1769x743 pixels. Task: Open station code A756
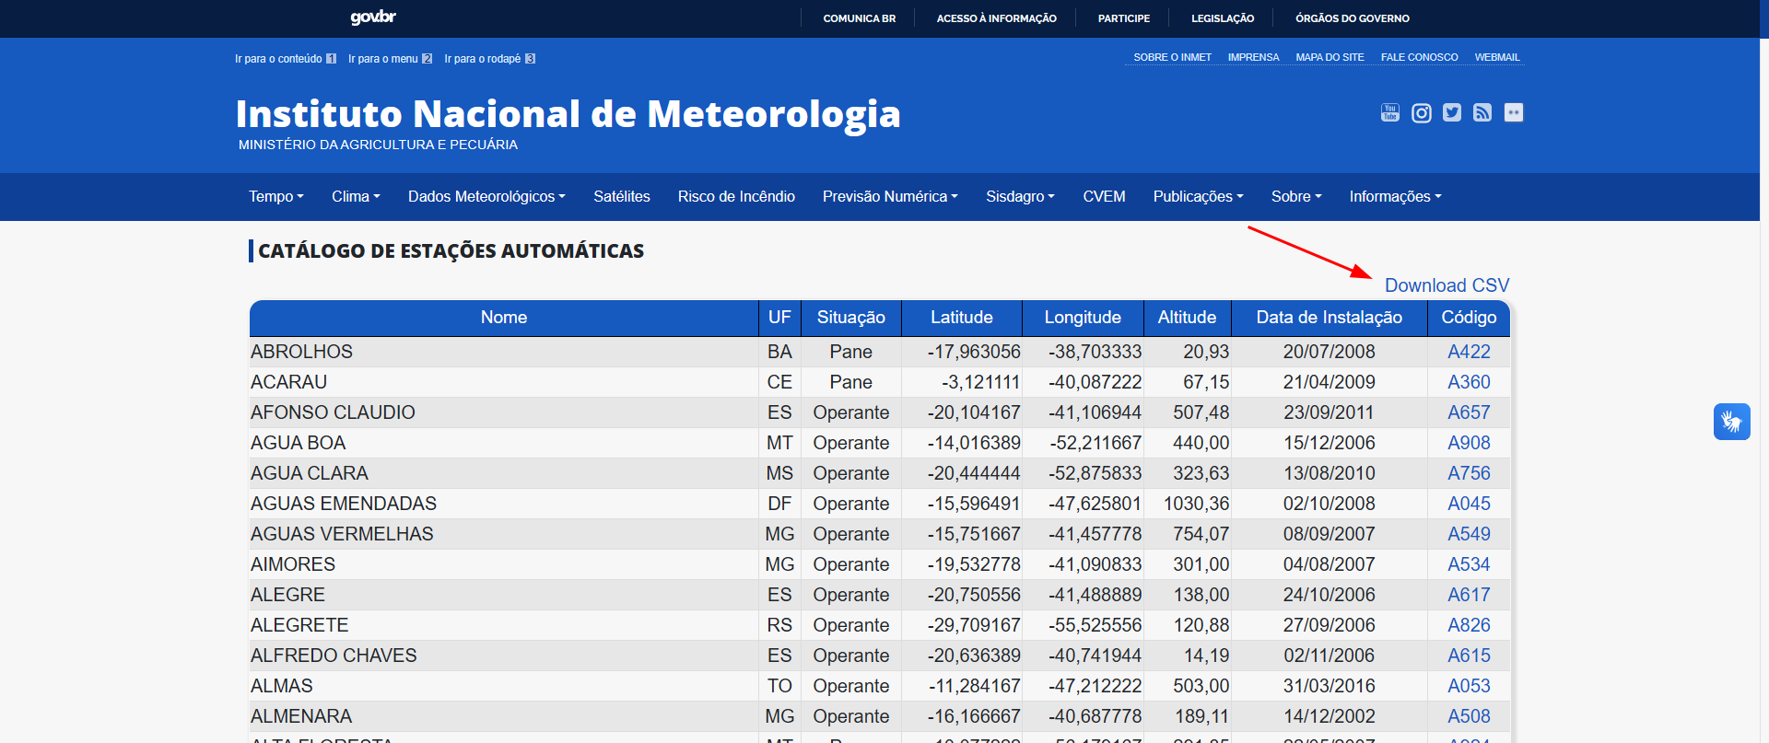[x=1469, y=473]
